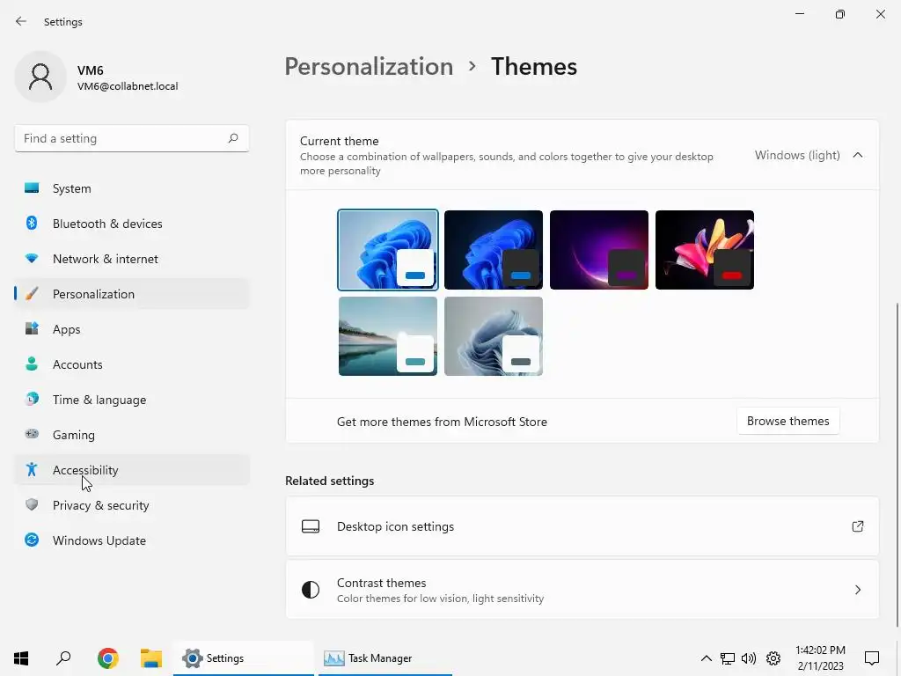The height and width of the screenshot is (676, 901).
Task: Open the volume control in system tray
Action: (749, 658)
